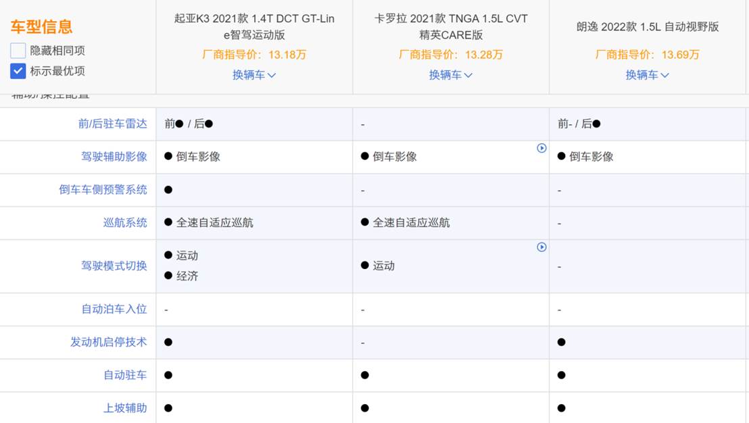
Task: Open 换辆车 dropdown under 朗逸
Action: coord(647,75)
